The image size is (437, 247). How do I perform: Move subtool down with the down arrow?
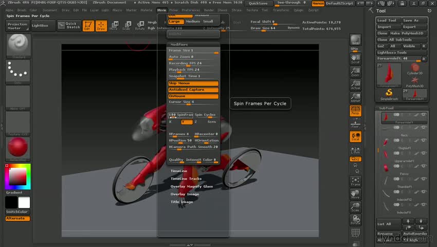click(x=421, y=221)
